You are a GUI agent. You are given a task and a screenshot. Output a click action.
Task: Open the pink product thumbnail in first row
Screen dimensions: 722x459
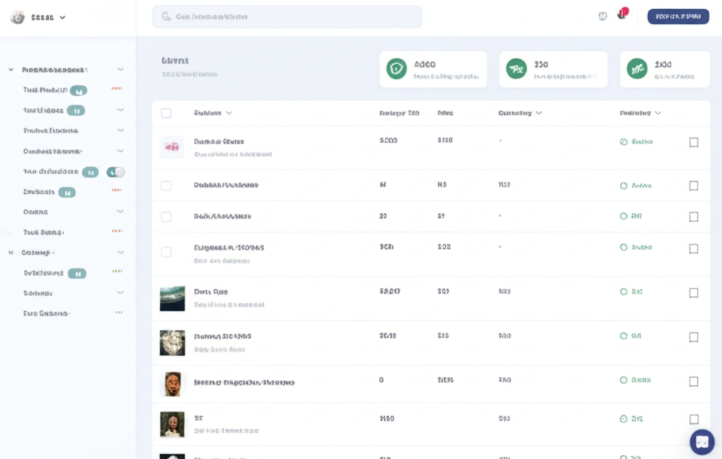pyautogui.click(x=172, y=147)
